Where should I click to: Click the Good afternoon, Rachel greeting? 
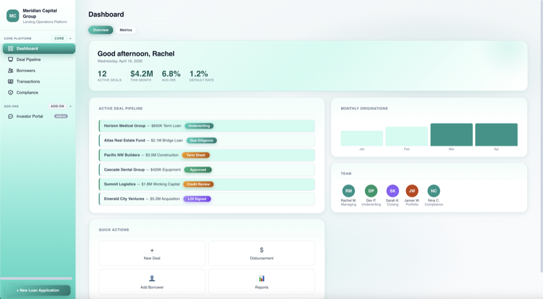[x=136, y=54]
